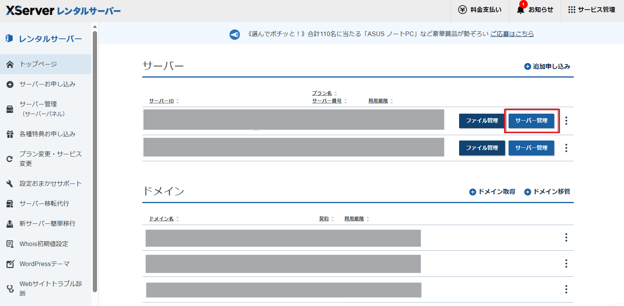
Task: Click plus icon of ドメイン移管
Action: click(x=528, y=192)
